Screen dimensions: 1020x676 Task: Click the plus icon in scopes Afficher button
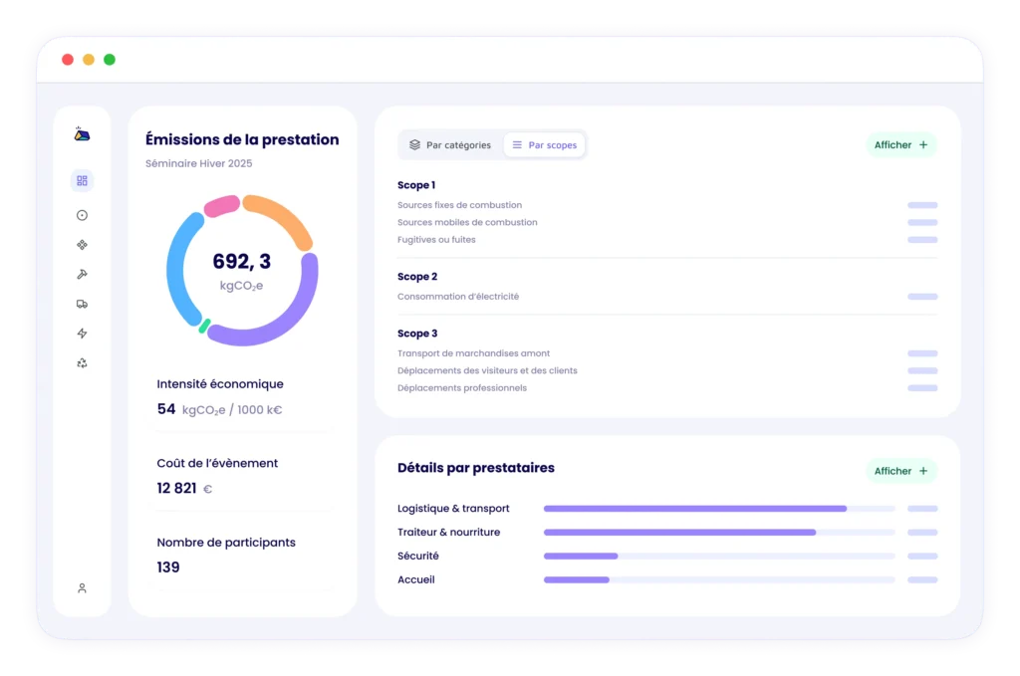[923, 145]
